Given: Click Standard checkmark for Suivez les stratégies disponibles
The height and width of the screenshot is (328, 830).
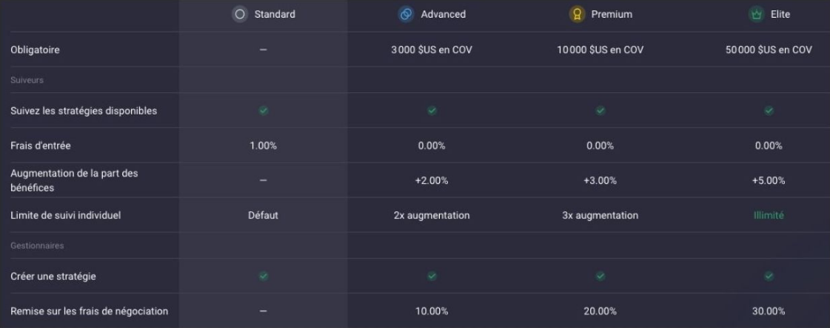Looking at the screenshot, I should (263, 111).
